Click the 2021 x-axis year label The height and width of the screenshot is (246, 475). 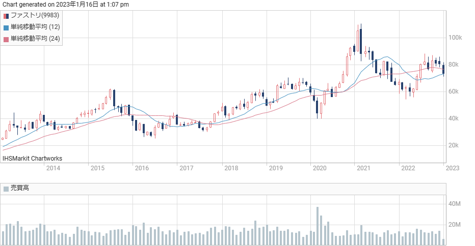363,168
